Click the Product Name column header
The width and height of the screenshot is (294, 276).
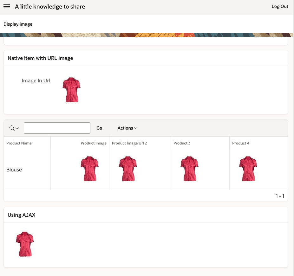coord(19,143)
